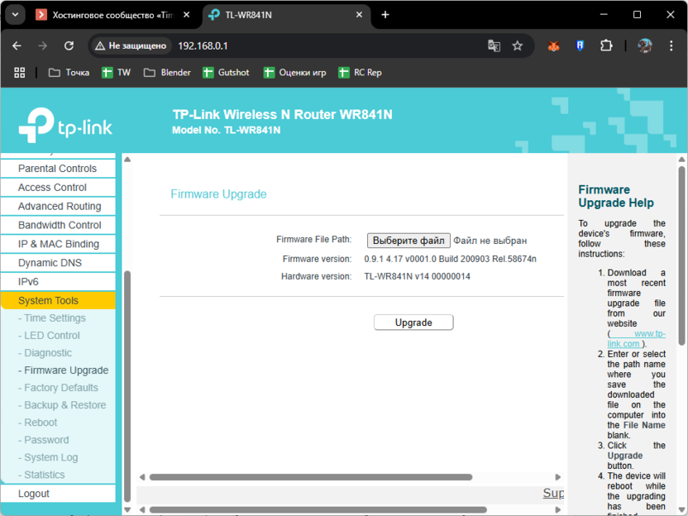Viewport: 688px width, 516px height.
Task: Click the browser back arrow
Action: coord(17,45)
